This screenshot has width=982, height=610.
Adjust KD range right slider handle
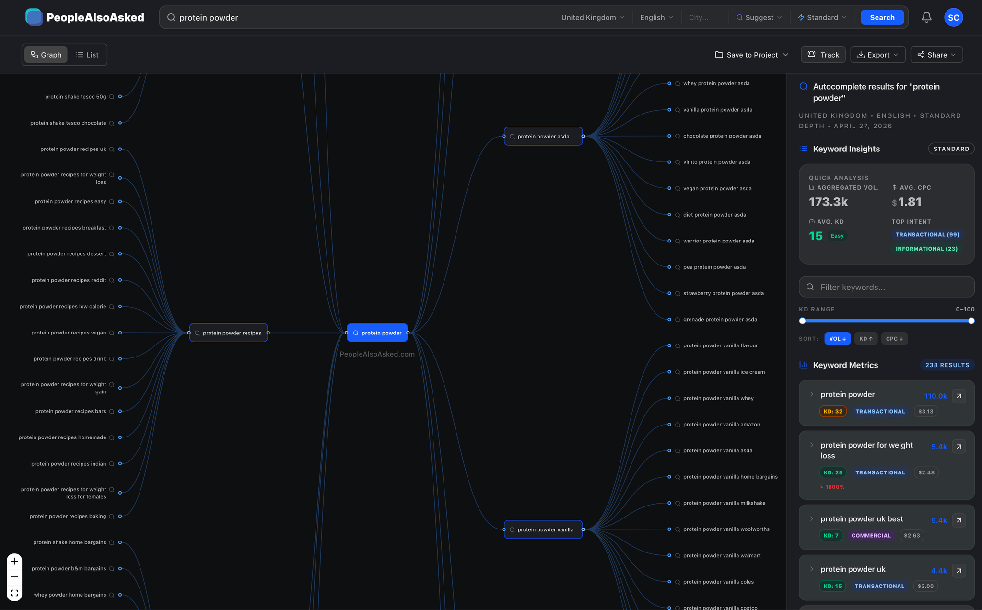[971, 321]
